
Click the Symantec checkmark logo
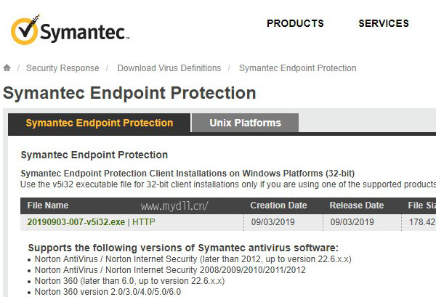(x=25, y=30)
